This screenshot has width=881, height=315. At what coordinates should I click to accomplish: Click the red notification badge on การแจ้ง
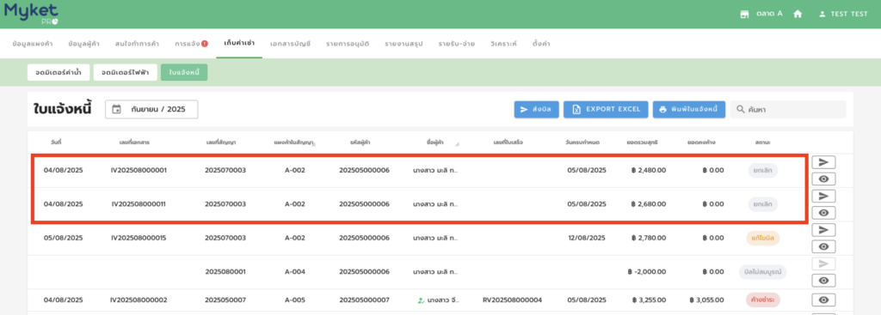point(205,44)
